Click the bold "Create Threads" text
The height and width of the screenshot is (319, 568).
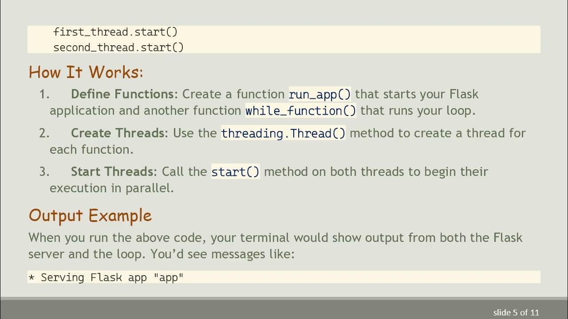point(118,133)
